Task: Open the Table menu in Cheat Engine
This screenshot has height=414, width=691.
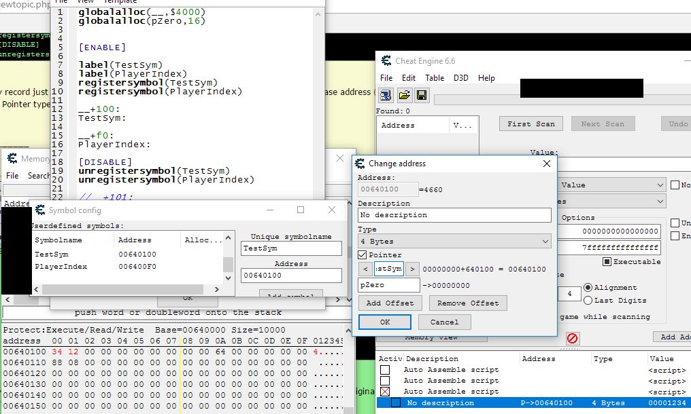Action: (435, 78)
